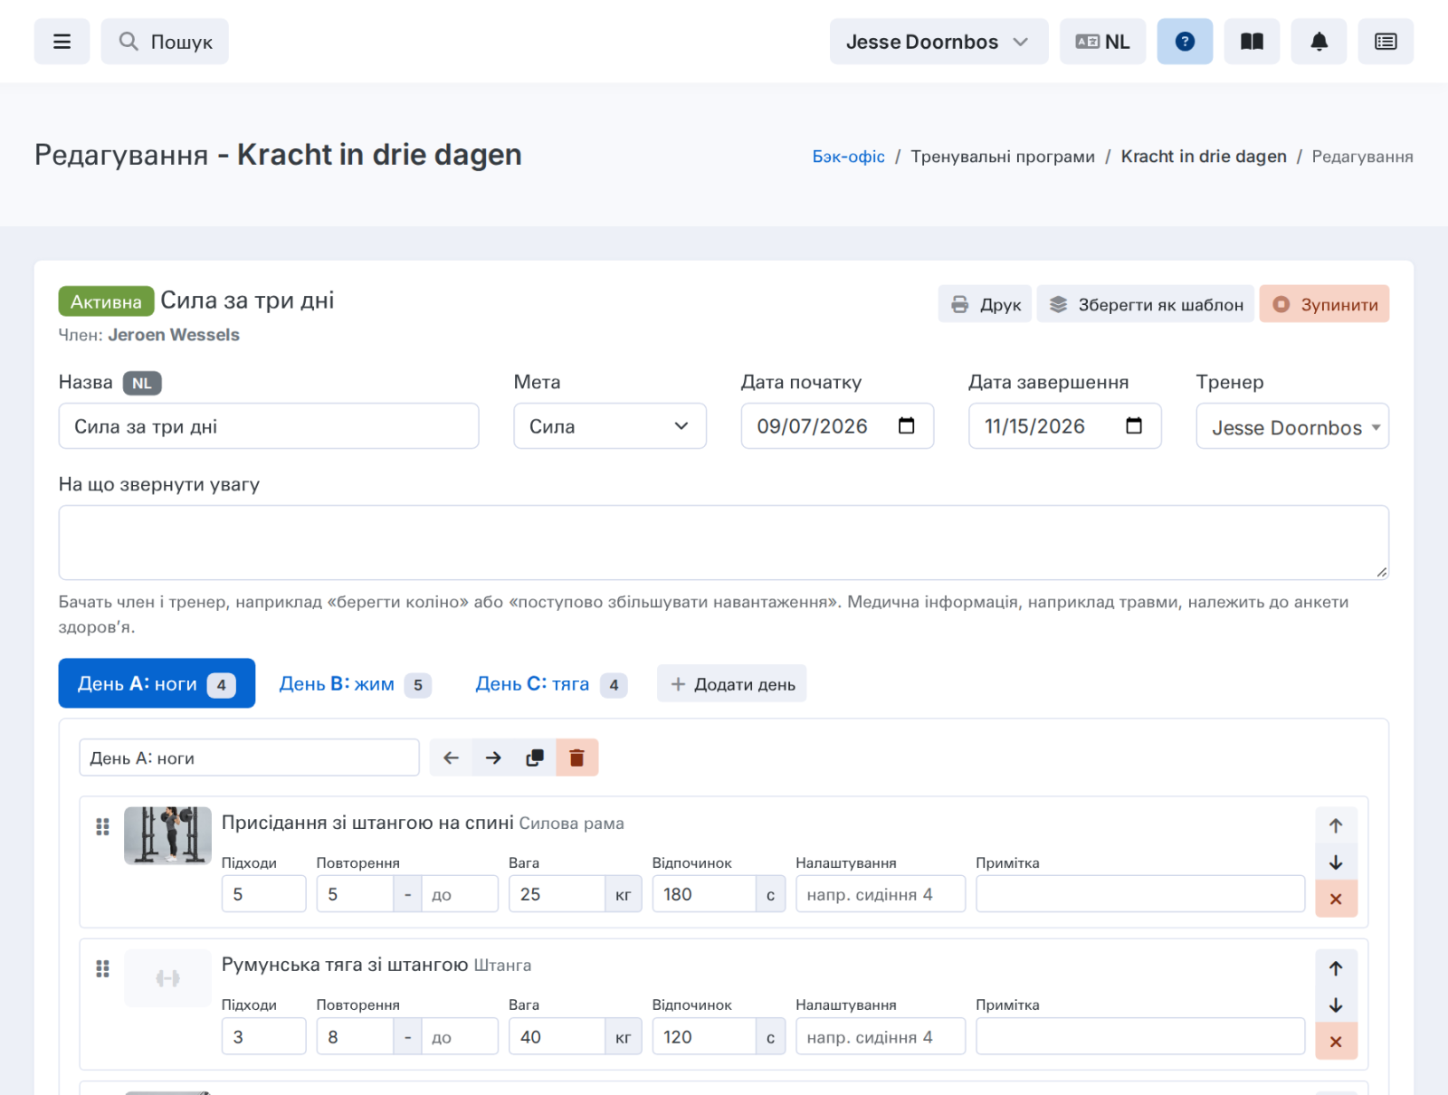Grab the squat exercise drag handle
Image resolution: width=1448 pixels, height=1095 pixels.
pyautogui.click(x=102, y=826)
